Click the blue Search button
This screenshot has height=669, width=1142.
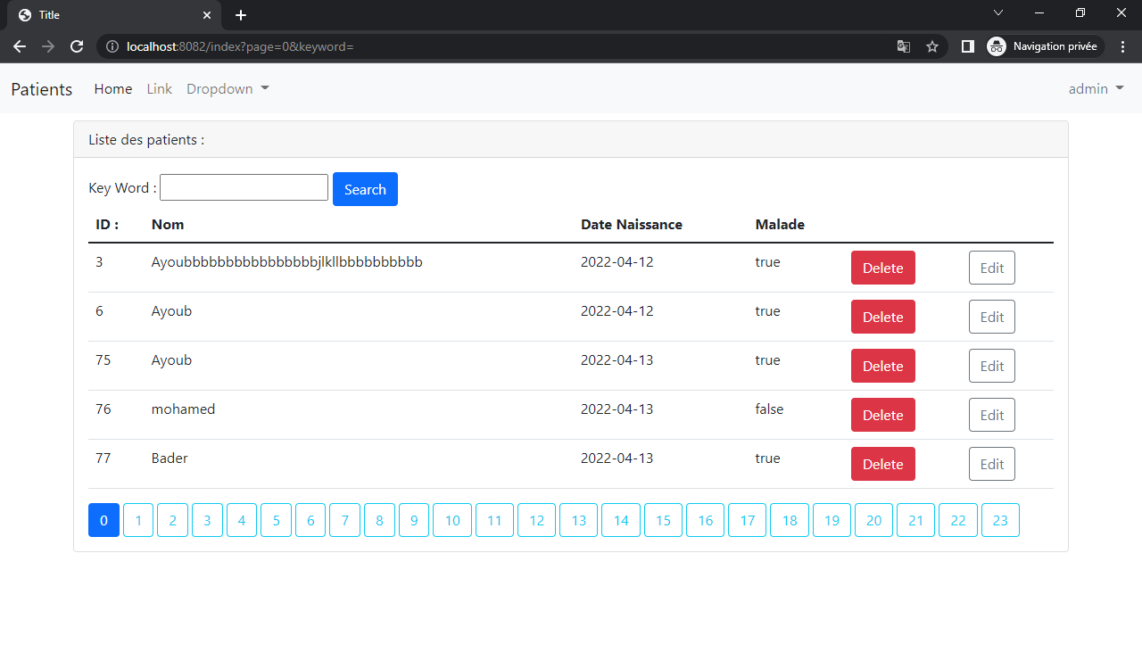365,189
